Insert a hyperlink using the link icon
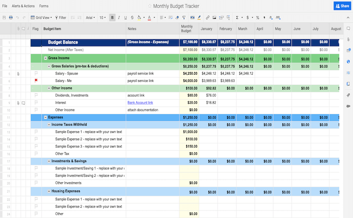 pos(207,17)
